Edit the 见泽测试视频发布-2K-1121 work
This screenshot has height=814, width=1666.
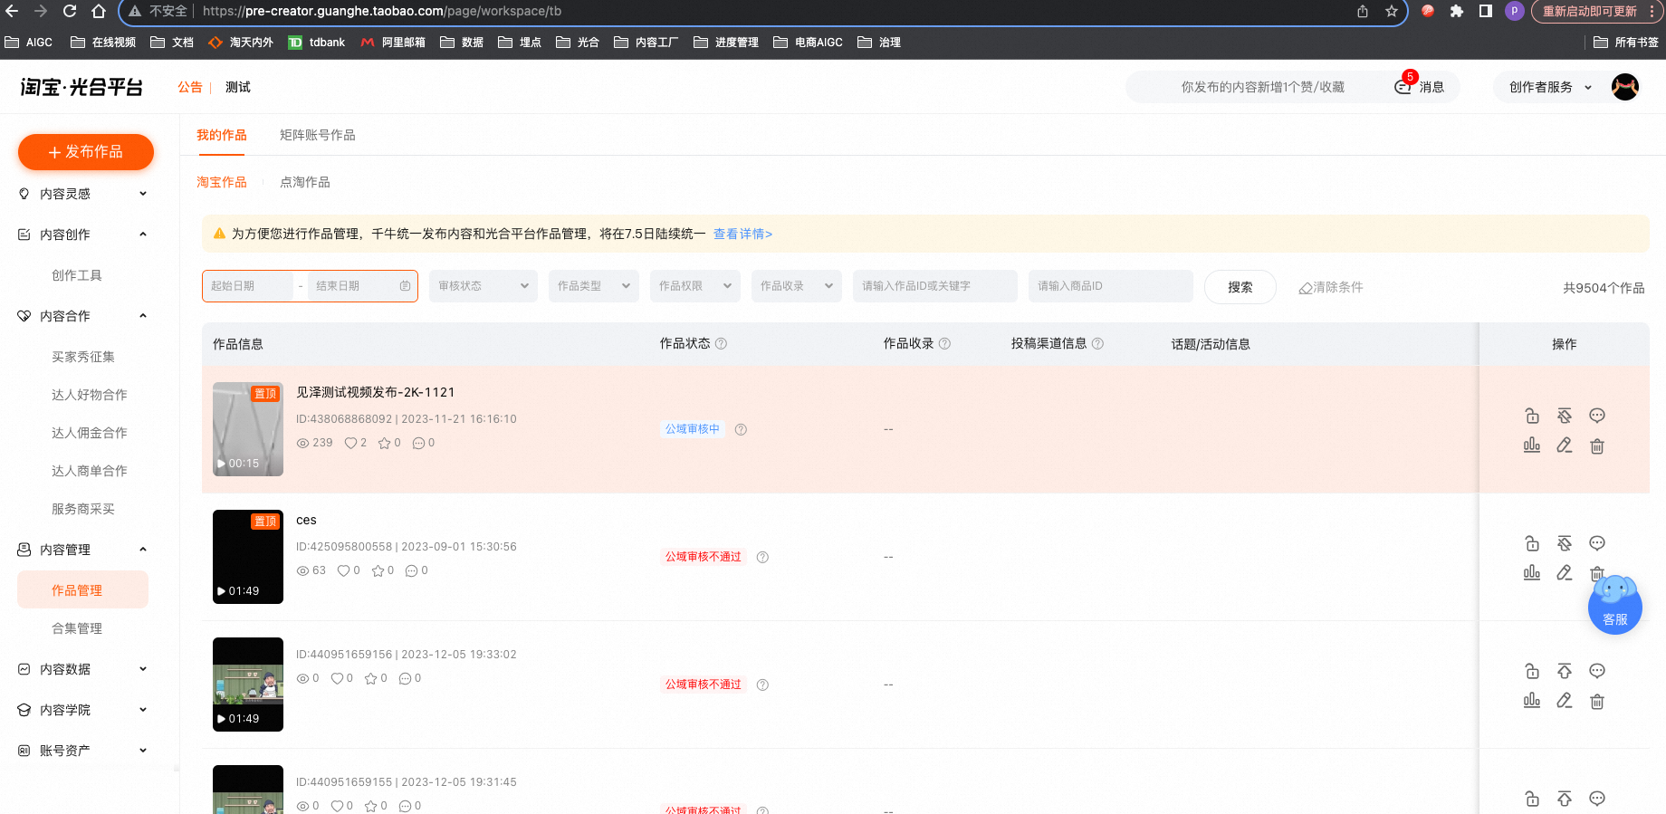(x=1565, y=445)
